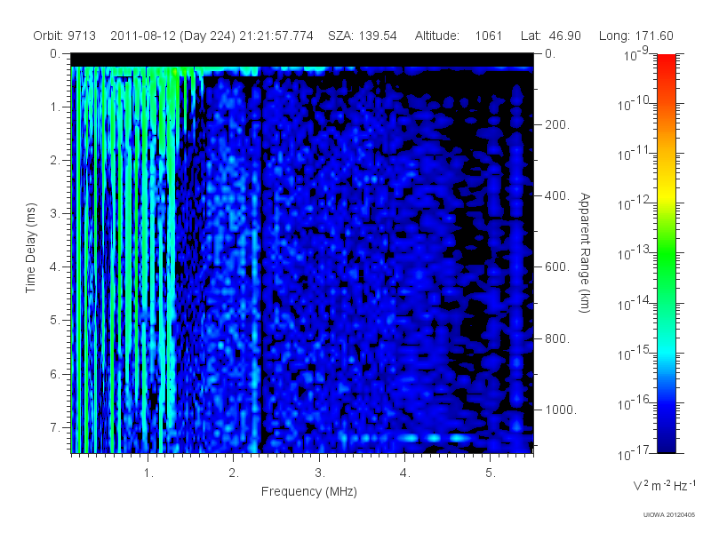Click the 7. tick label on time delay axis
Screen dimensions: 711x533
[54, 427]
